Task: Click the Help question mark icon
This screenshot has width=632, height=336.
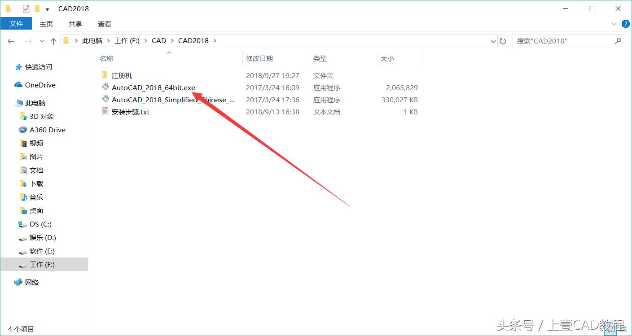Action: coord(625,24)
